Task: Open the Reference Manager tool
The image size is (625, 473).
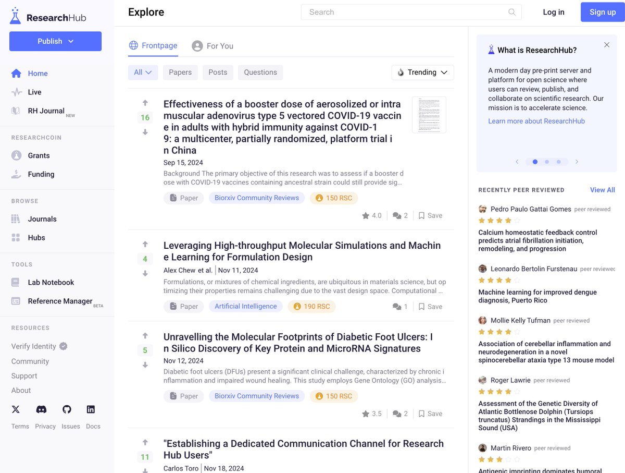Action: pyautogui.click(x=57, y=301)
